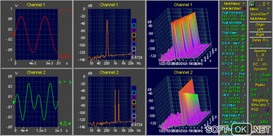
Task: Click the 0.6729 value under Channel 2 swatches
Action: click(137, 125)
